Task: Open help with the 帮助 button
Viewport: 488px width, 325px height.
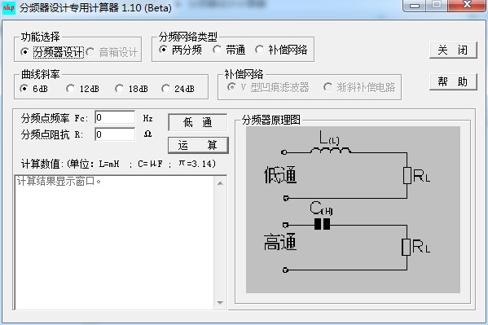Action: [x=453, y=82]
